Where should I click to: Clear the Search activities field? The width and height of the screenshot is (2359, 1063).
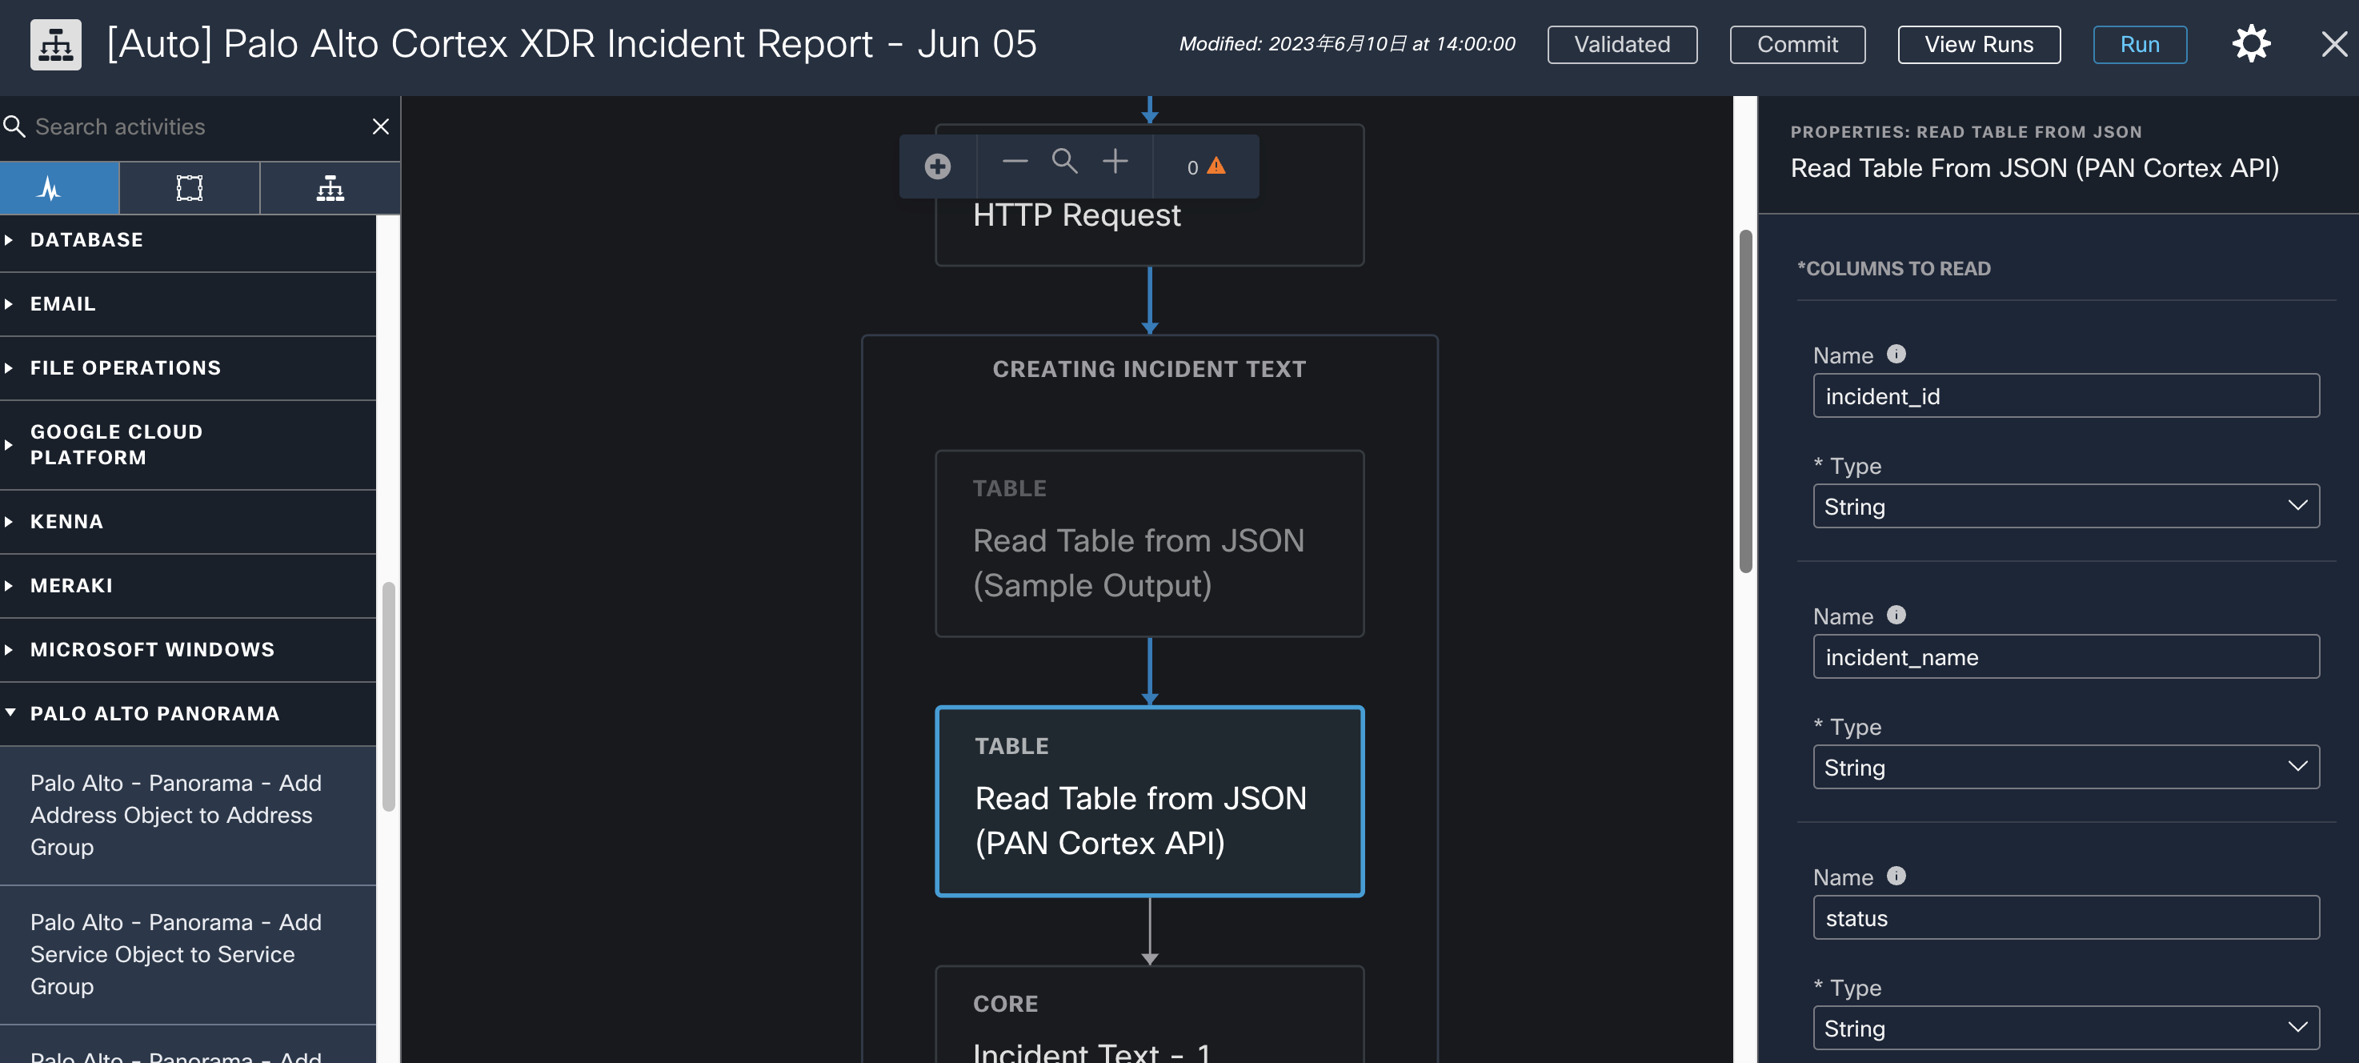coord(380,126)
